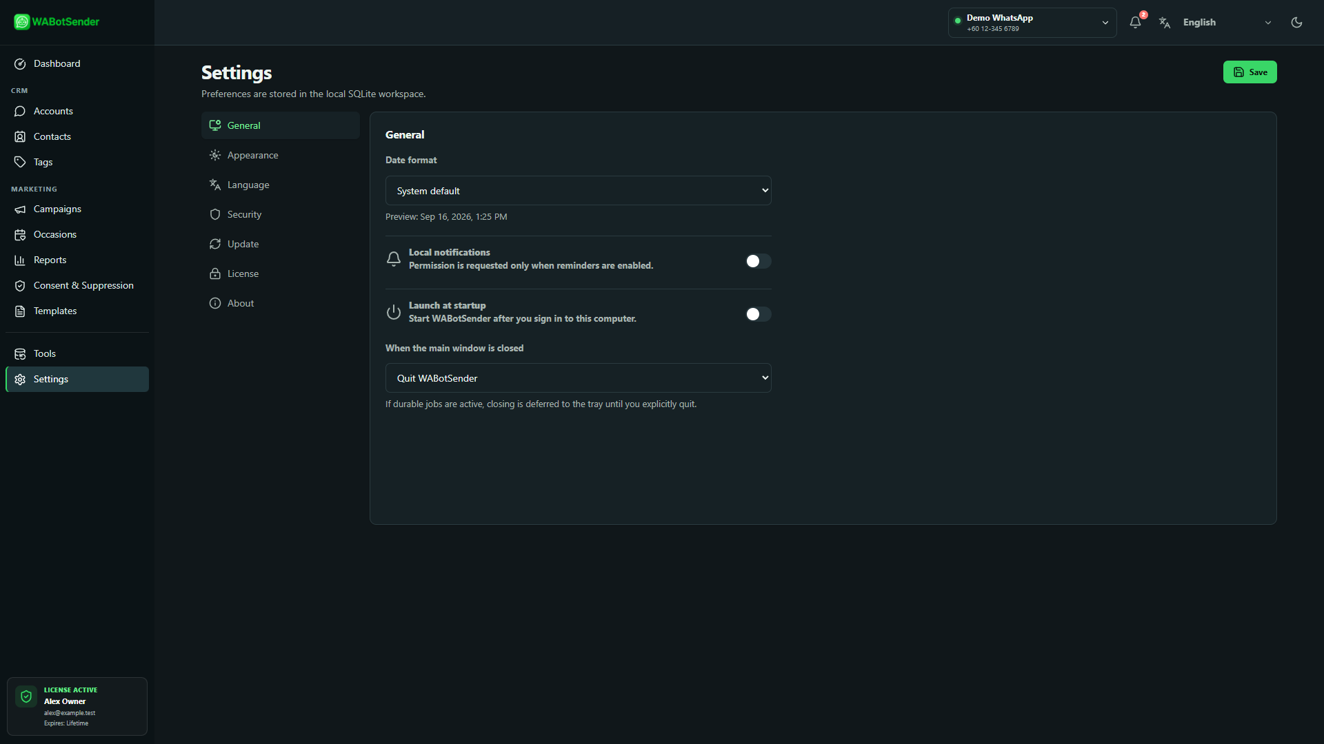The image size is (1324, 744).
Task: Open the License settings tab
Action: 281,273
